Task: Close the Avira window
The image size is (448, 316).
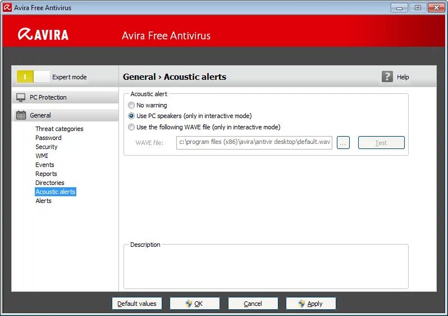Action: (436, 8)
